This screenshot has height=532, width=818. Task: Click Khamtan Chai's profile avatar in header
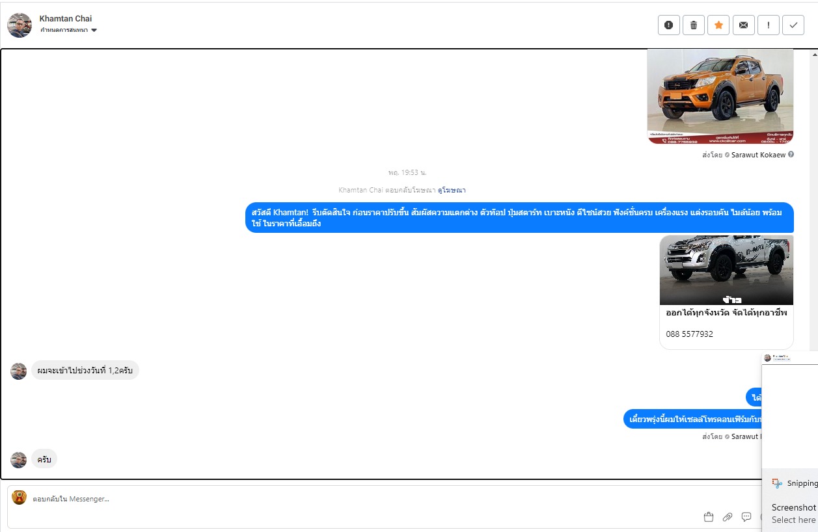[x=20, y=25]
